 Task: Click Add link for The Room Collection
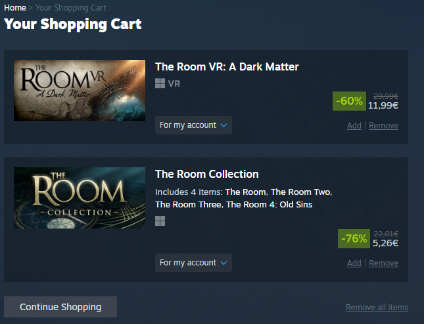click(x=354, y=263)
